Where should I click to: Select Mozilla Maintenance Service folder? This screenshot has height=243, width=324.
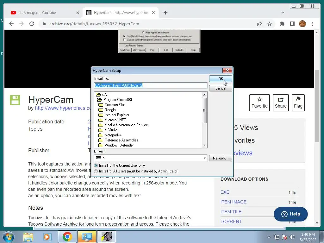coord(123,125)
